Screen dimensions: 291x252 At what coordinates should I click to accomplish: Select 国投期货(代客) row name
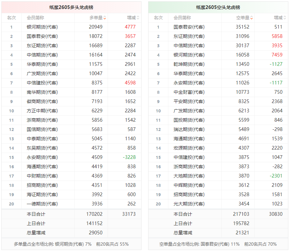(x=189, y=120)
